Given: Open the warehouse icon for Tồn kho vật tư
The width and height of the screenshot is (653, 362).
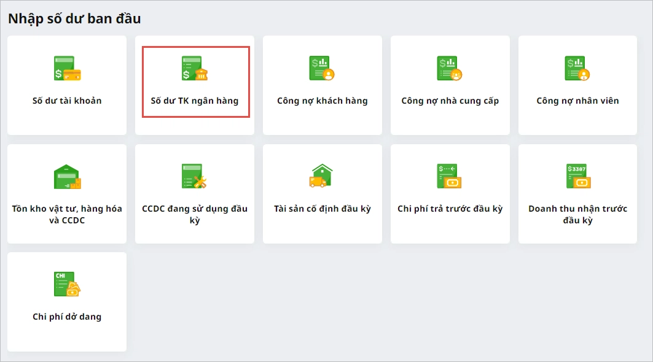Looking at the screenshot, I should 67,177.
